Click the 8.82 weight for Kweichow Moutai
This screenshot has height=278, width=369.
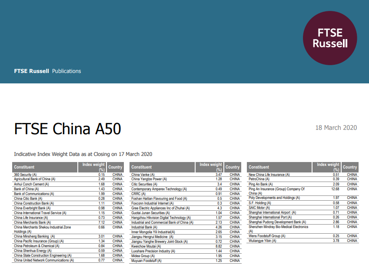point(219,246)
